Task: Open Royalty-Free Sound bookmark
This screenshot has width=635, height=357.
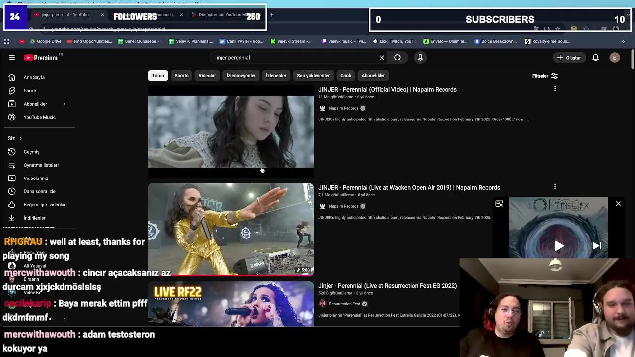Action: (548, 41)
